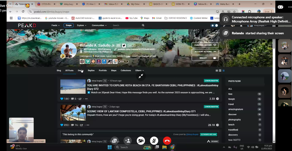
Task: Open the add participant icon
Action: coord(128,141)
